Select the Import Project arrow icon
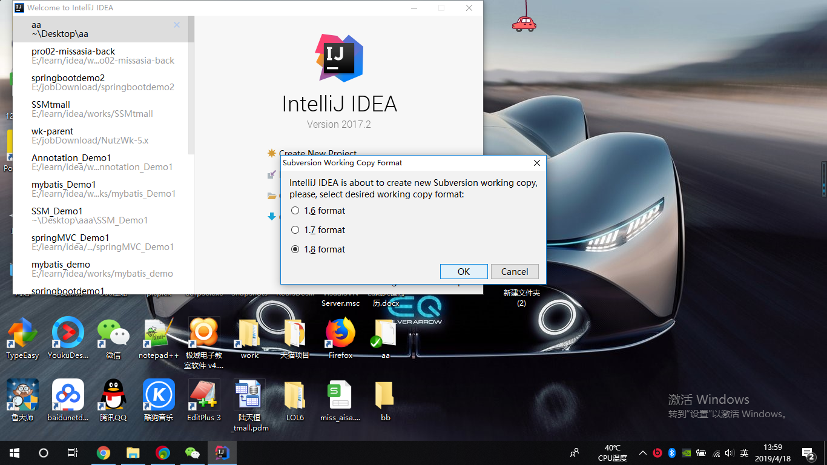Viewport: 827px width, 465px height. click(x=271, y=174)
